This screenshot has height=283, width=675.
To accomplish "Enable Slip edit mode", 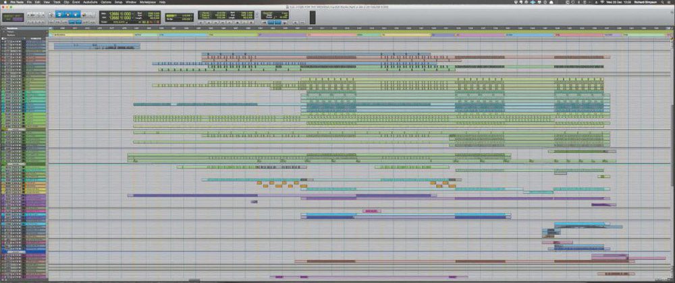I will coord(7,20).
